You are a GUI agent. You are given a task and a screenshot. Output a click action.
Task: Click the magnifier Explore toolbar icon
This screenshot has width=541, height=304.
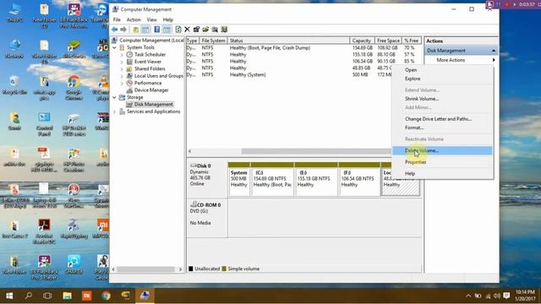click(215, 30)
